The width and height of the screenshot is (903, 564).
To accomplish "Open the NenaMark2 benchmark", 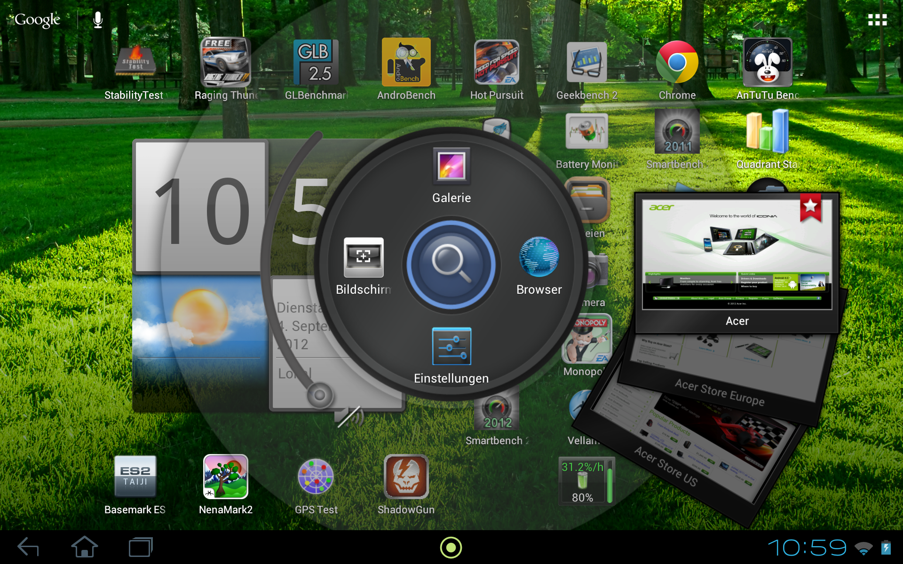I will [225, 477].
